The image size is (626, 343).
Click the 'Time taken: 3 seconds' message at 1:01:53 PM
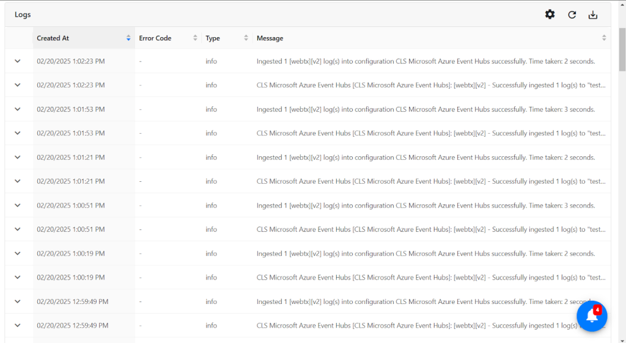(x=425, y=109)
